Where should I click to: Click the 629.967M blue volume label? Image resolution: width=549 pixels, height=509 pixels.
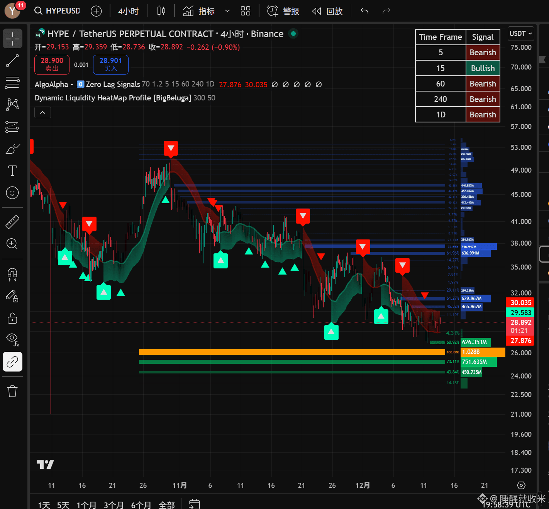coord(476,299)
